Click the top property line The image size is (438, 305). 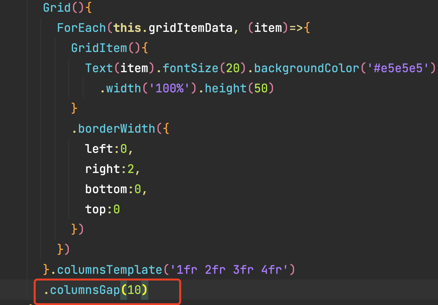pos(102,209)
